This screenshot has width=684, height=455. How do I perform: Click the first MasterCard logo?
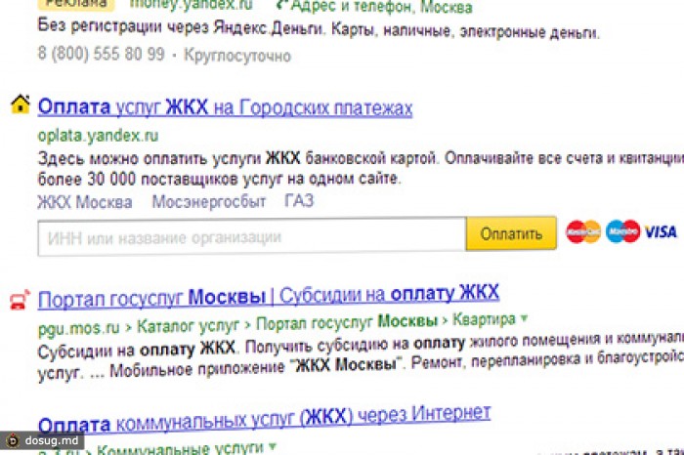tap(583, 231)
